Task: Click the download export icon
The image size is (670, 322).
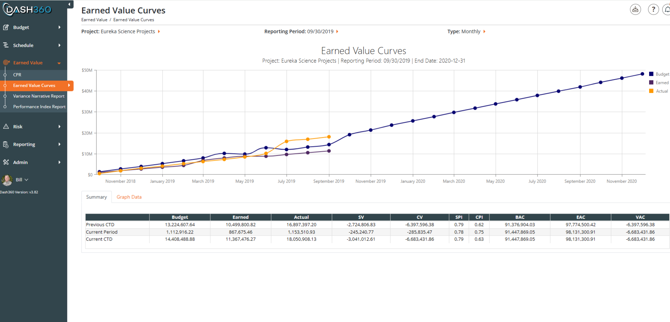Action: pyautogui.click(x=635, y=10)
